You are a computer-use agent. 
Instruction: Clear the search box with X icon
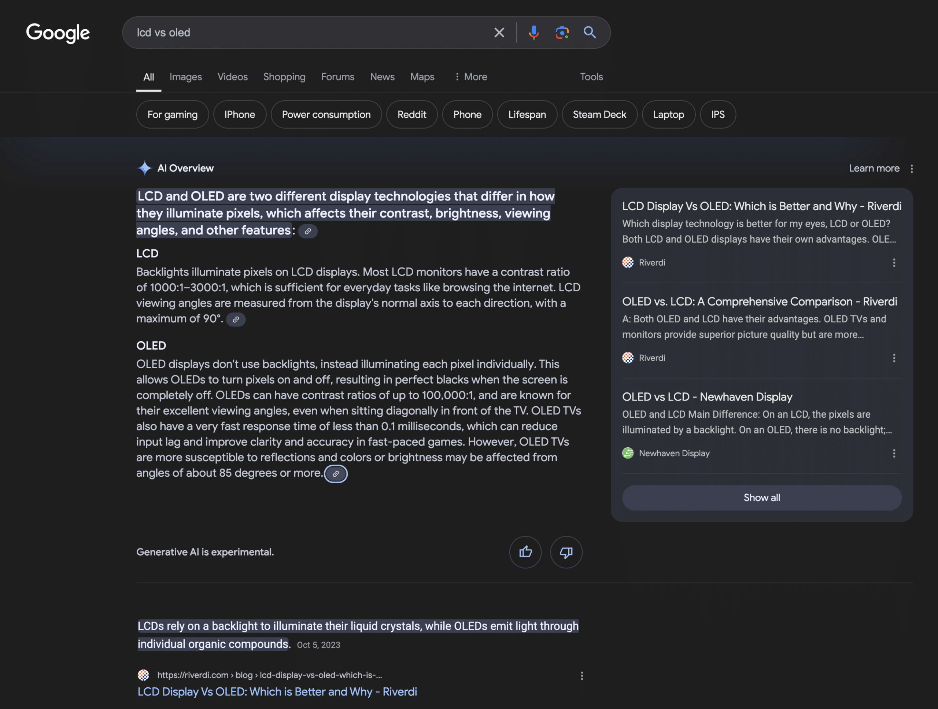coord(499,33)
